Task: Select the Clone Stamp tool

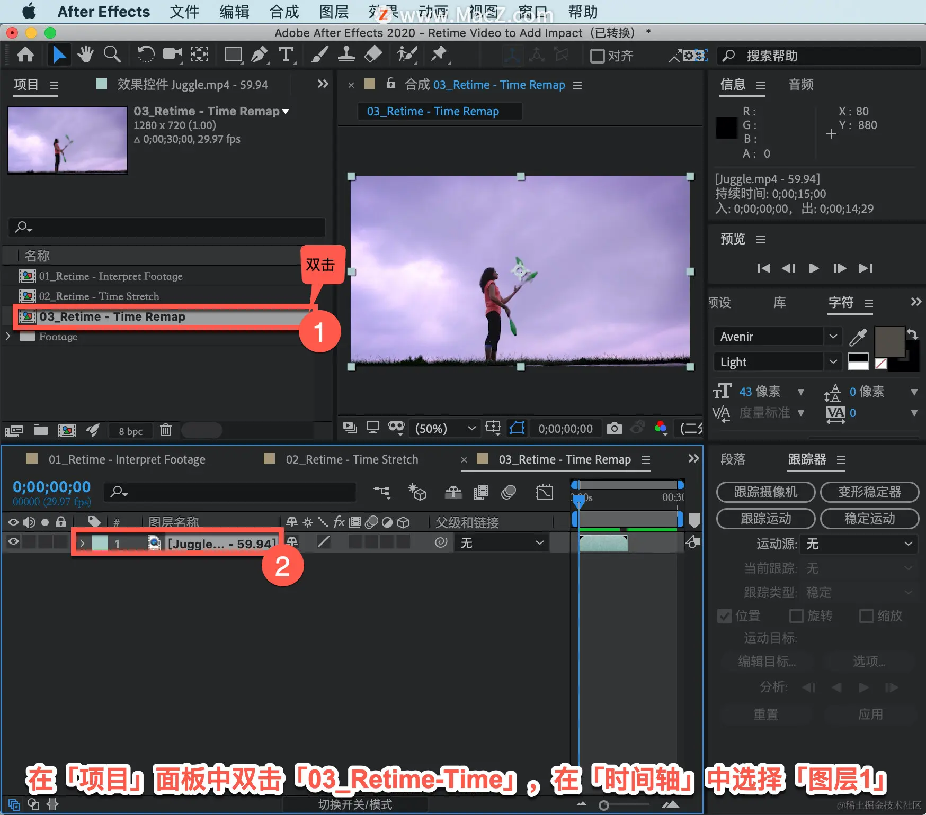Action: 346,55
